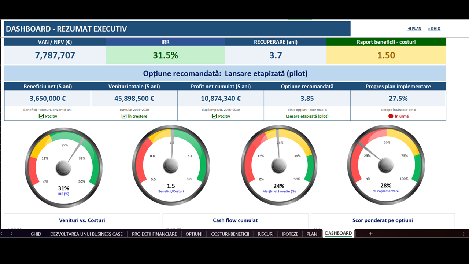469x264 pixels.
Task: Open the PLAN sheet tab
Action: (312, 234)
